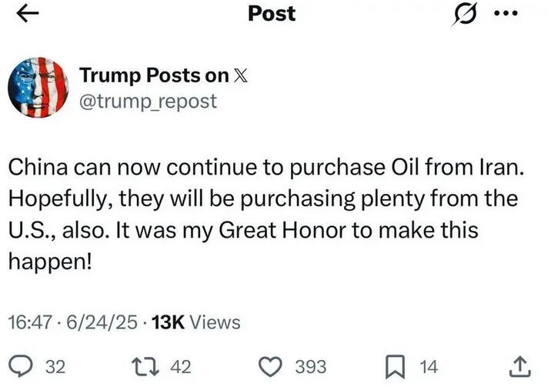The height and width of the screenshot is (387, 551).
Task: Go back using the left arrow
Action: [27, 14]
